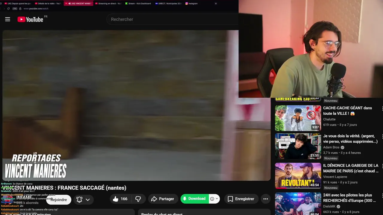Switch to the "Streaming en direct" tab
The height and width of the screenshot is (215, 383).
click(x=108, y=4)
